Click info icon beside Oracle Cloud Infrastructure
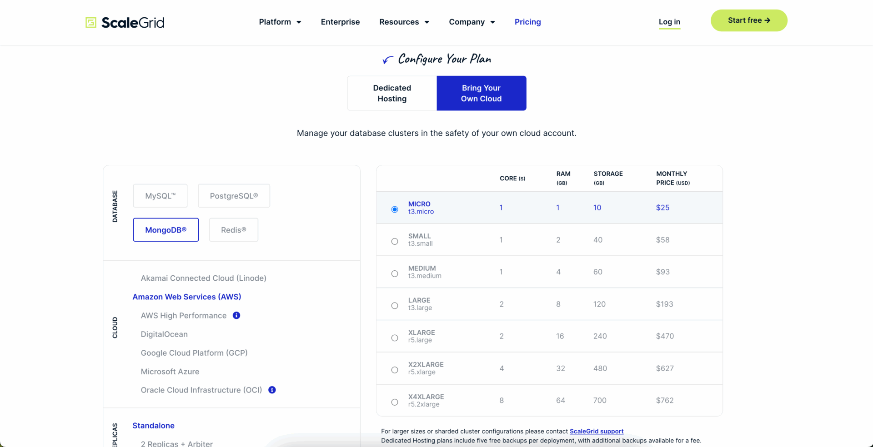The height and width of the screenshot is (447, 873). pos(272,390)
